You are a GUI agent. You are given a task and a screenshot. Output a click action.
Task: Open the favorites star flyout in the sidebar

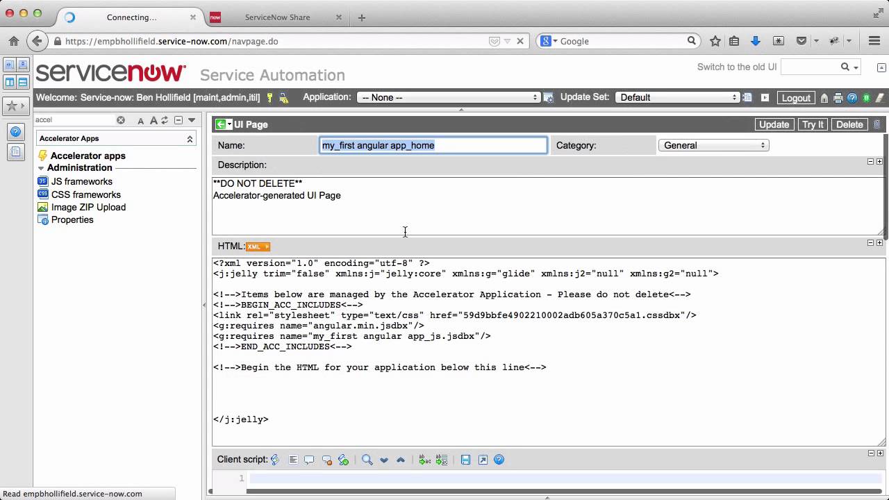click(x=15, y=106)
